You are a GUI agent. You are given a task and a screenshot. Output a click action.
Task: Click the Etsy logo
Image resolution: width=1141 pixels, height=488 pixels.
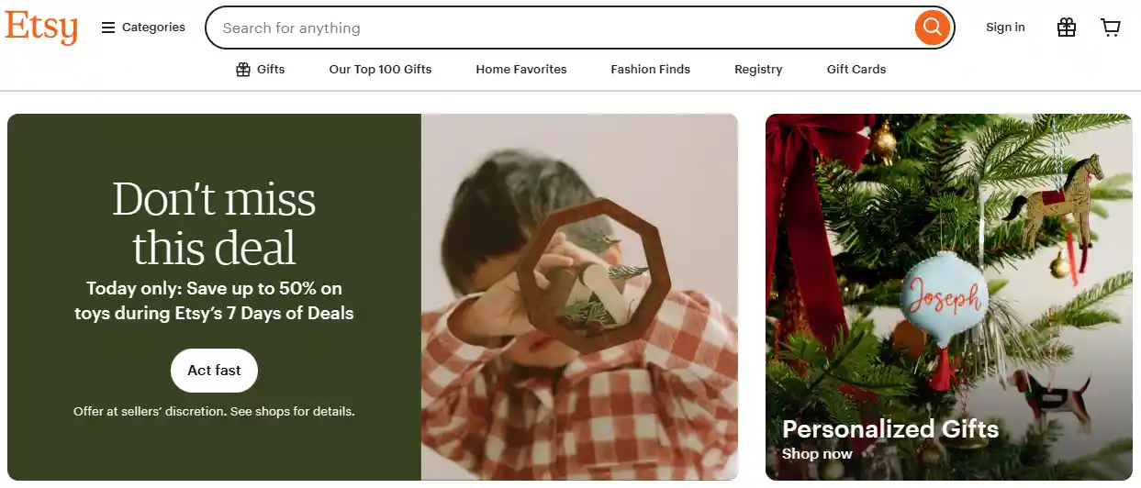41,28
